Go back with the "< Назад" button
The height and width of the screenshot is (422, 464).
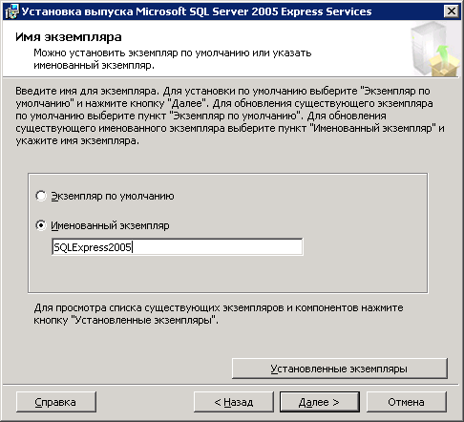point(234,402)
